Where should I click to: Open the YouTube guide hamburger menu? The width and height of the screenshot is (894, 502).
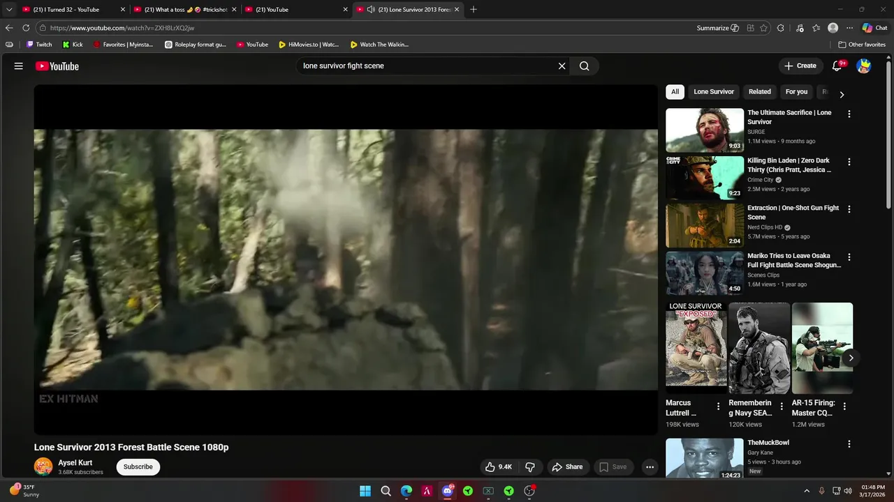(19, 66)
